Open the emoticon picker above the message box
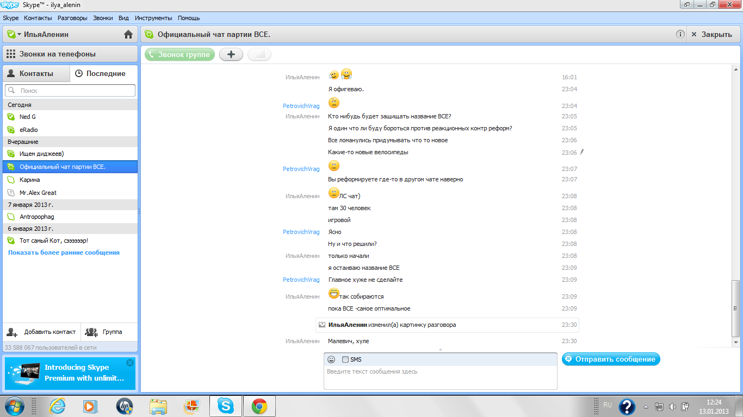The width and height of the screenshot is (743, 417). click(331, 359)
